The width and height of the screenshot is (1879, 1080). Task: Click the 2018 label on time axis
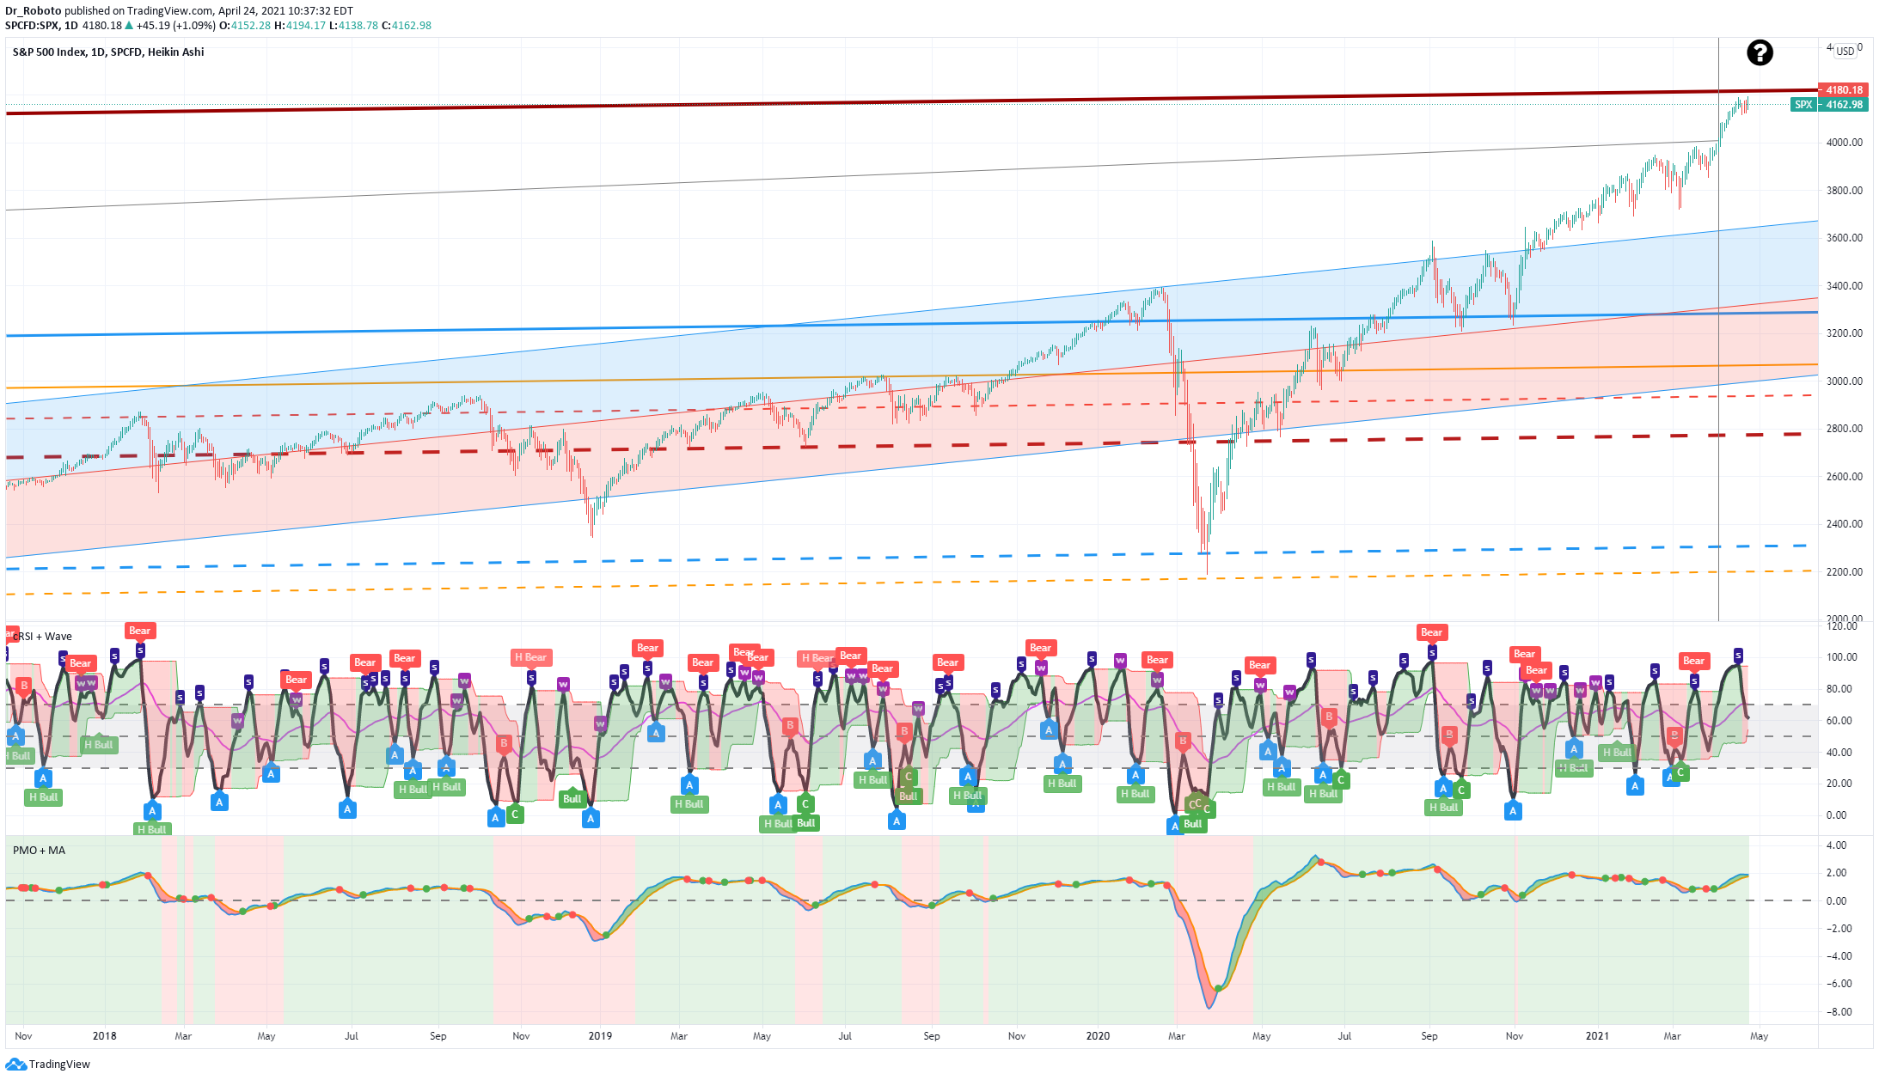105,1036
